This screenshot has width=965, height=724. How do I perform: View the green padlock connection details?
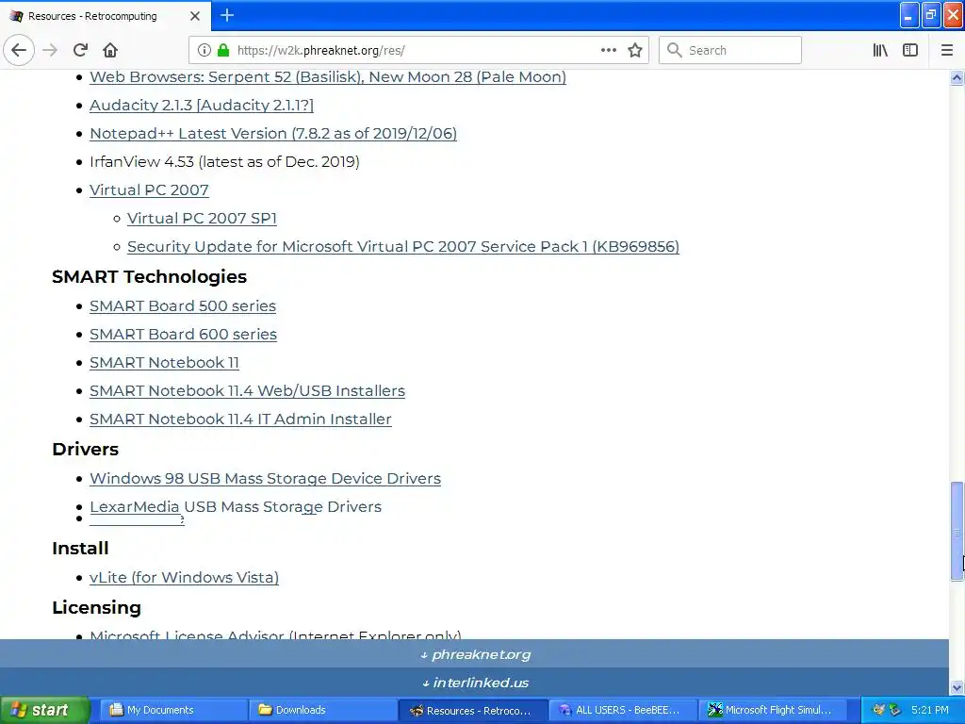pyautogui.click(x=223, y=50)
